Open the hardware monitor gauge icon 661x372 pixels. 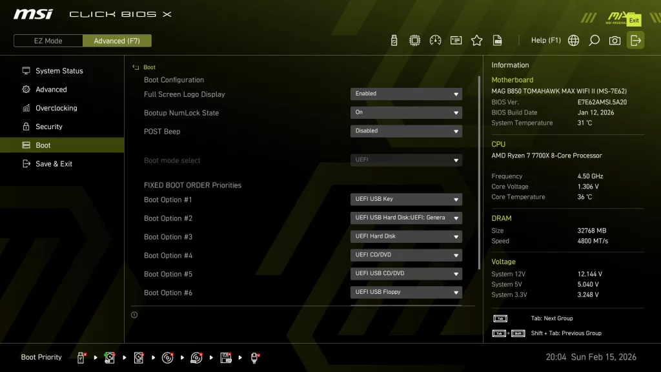[435, 40]
